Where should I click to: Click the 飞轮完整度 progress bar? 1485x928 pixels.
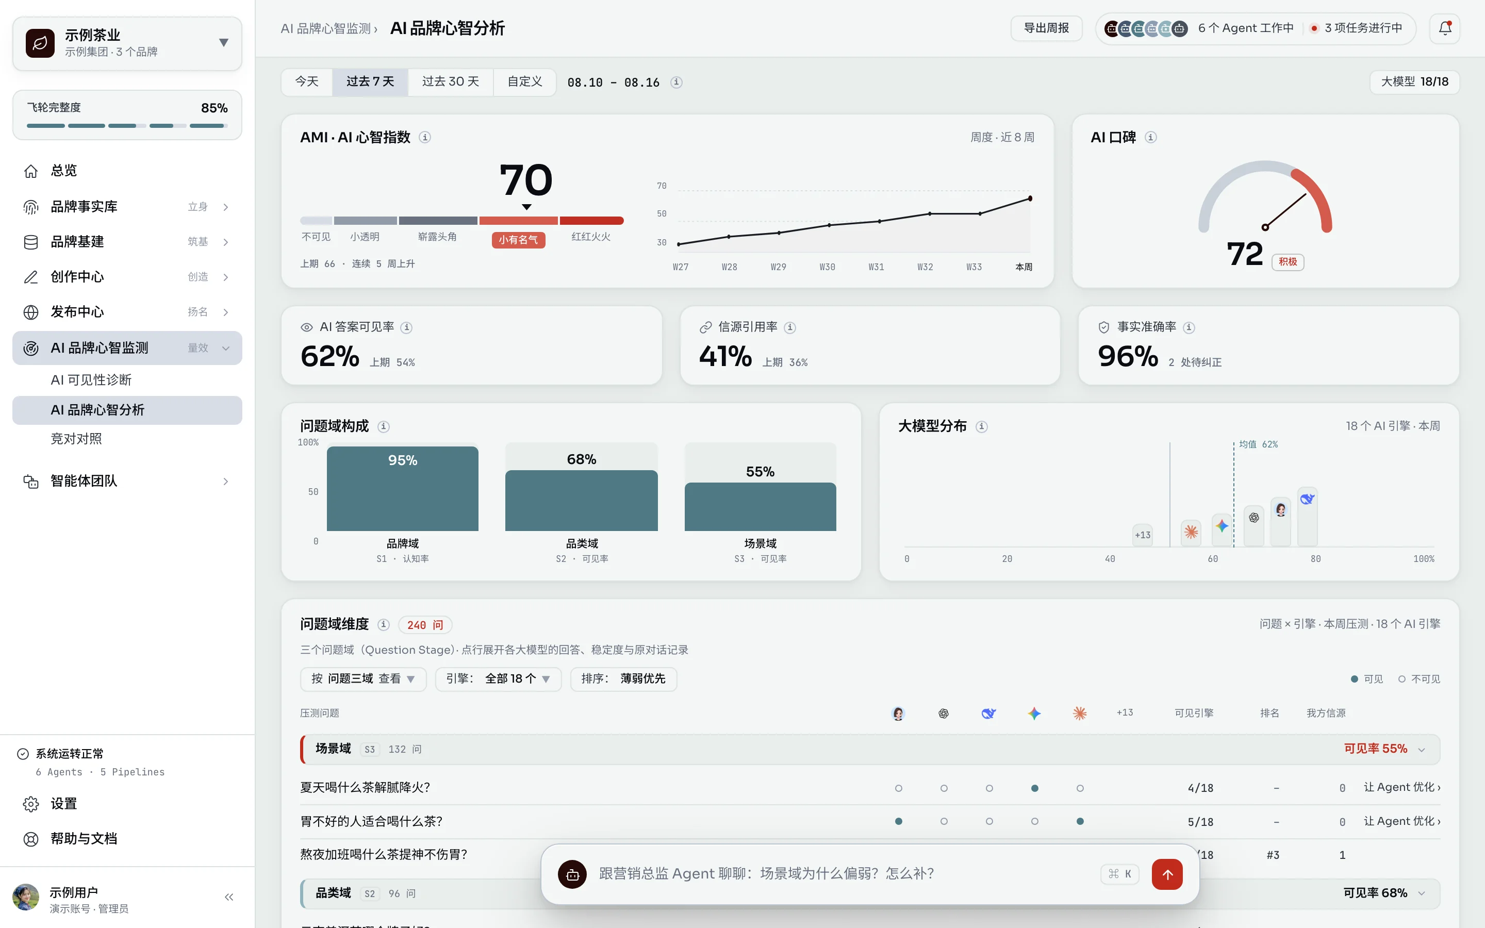tap(127, 126)
